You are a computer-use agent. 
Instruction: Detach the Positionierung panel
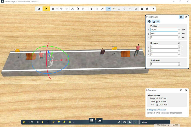click(181, 17)
